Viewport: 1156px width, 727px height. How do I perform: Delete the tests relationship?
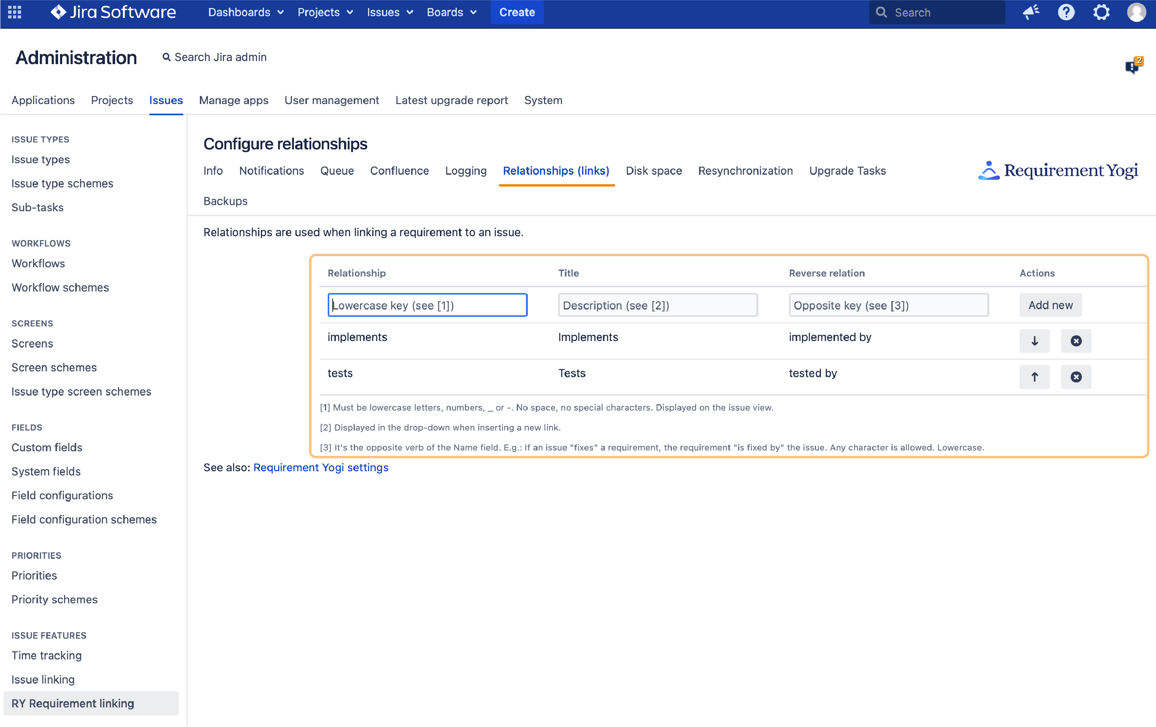point(1075,377)
